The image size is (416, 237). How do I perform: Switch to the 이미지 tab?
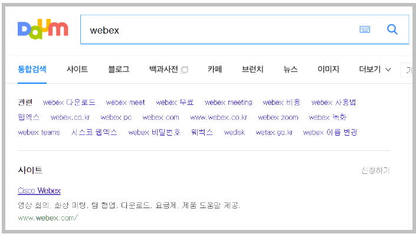[329, 70]
